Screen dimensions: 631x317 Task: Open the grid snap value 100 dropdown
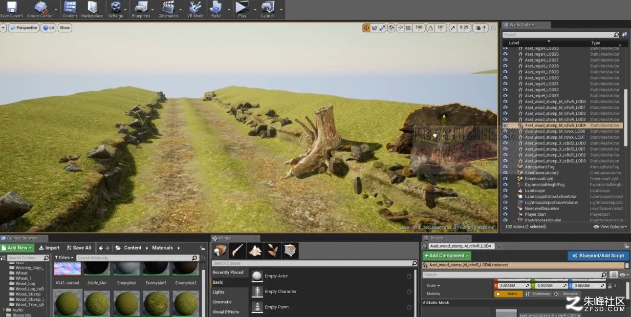tap(419, 28)
